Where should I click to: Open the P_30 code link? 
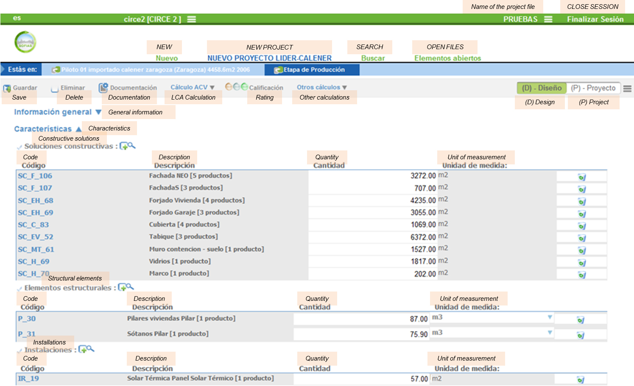27,319
